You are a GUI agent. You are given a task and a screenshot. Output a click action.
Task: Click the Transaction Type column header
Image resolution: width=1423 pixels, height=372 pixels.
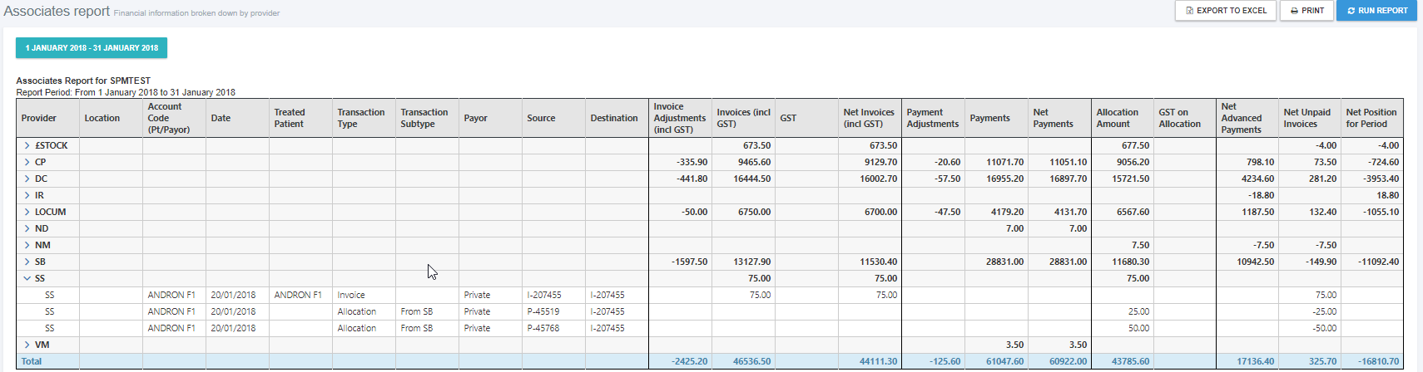361,118
